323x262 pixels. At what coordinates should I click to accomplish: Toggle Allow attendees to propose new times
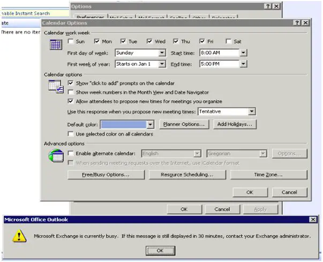click(x=71, y=101)
